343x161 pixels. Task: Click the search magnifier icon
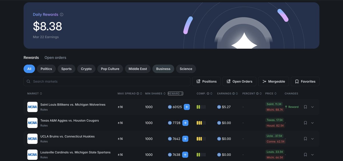click(x=29, y=81)
